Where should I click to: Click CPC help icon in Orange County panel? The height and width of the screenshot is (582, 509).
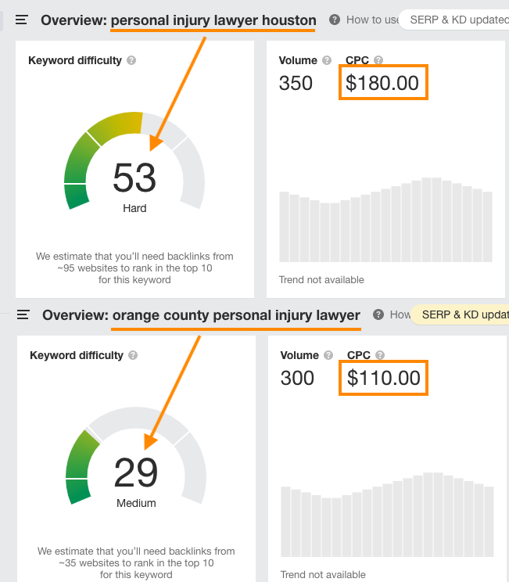380,355
